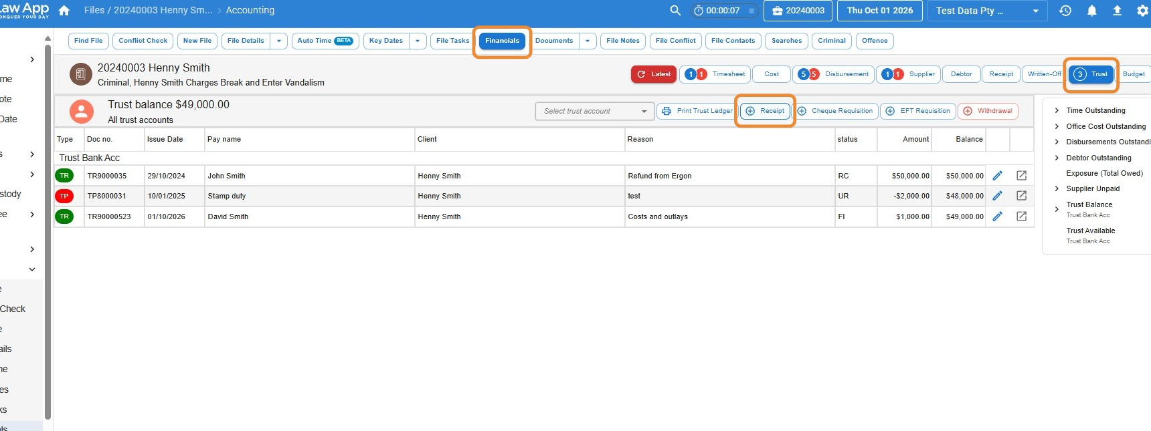Screen dimensions: 1151x431
Task: Open the Disbursement financial tab
Action: (833, 74)
